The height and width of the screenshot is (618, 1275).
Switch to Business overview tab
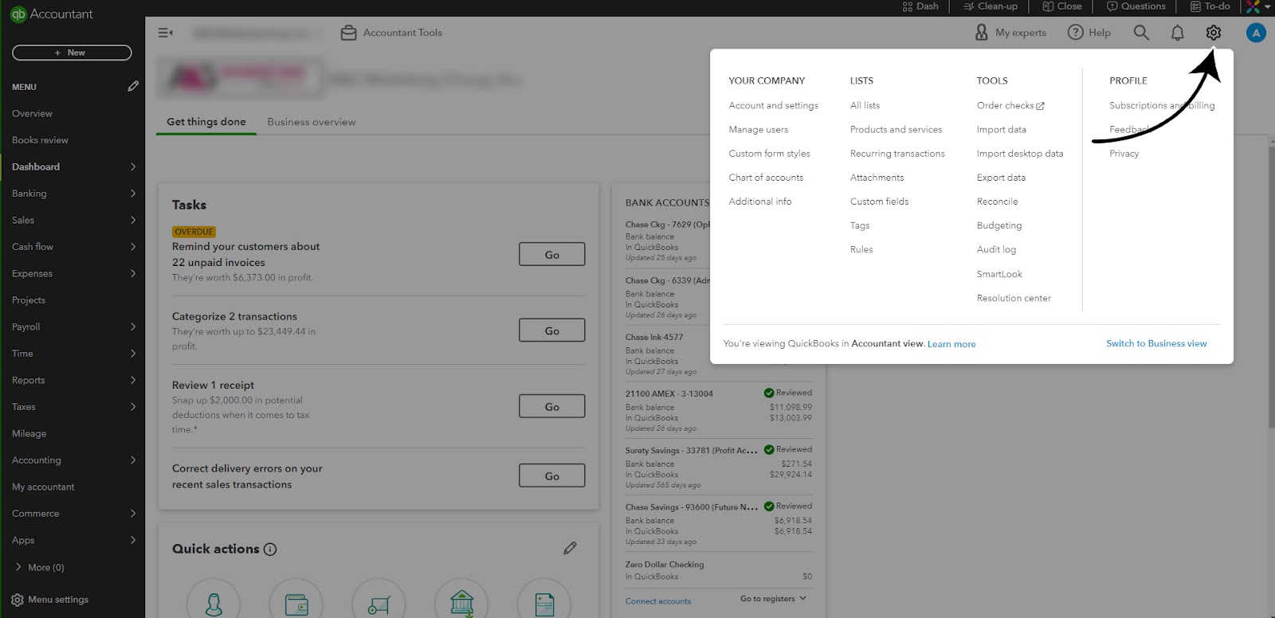click(312, 122)
